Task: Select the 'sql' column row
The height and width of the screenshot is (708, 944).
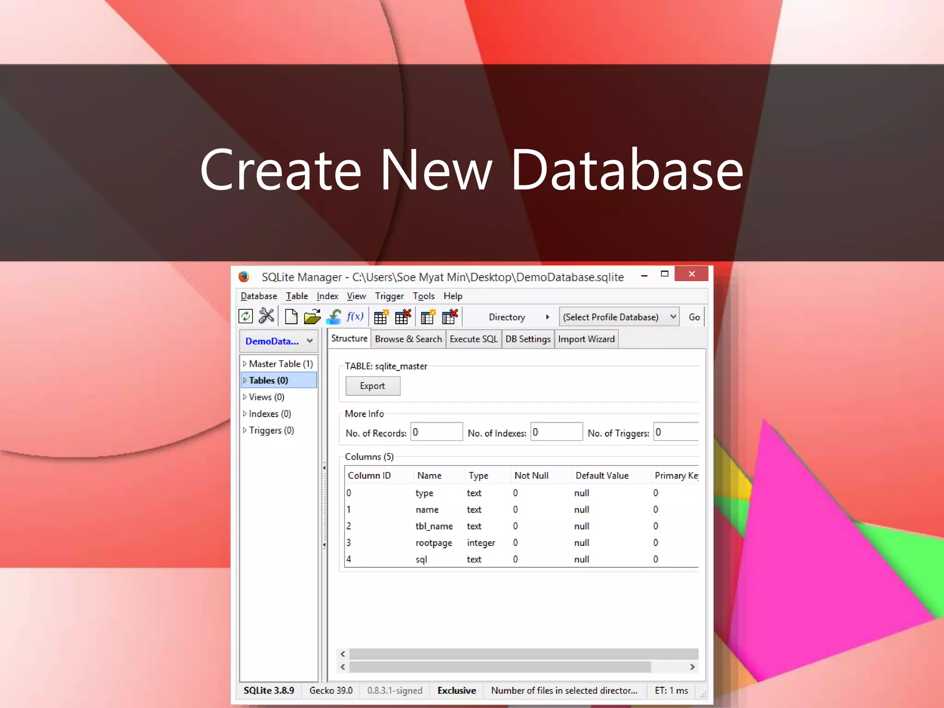Action: (x=522, y=559)
